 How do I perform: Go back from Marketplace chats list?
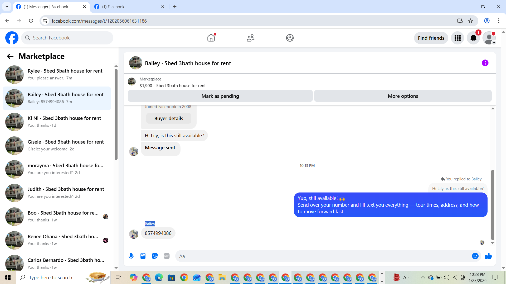(x=10, y=56)
